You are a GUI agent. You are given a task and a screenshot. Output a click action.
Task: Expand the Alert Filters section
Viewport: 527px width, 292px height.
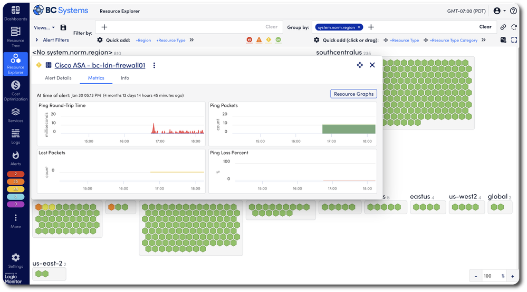pyautogui.click(x=52, y=40)
